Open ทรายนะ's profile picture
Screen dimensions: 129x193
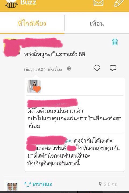12,186
